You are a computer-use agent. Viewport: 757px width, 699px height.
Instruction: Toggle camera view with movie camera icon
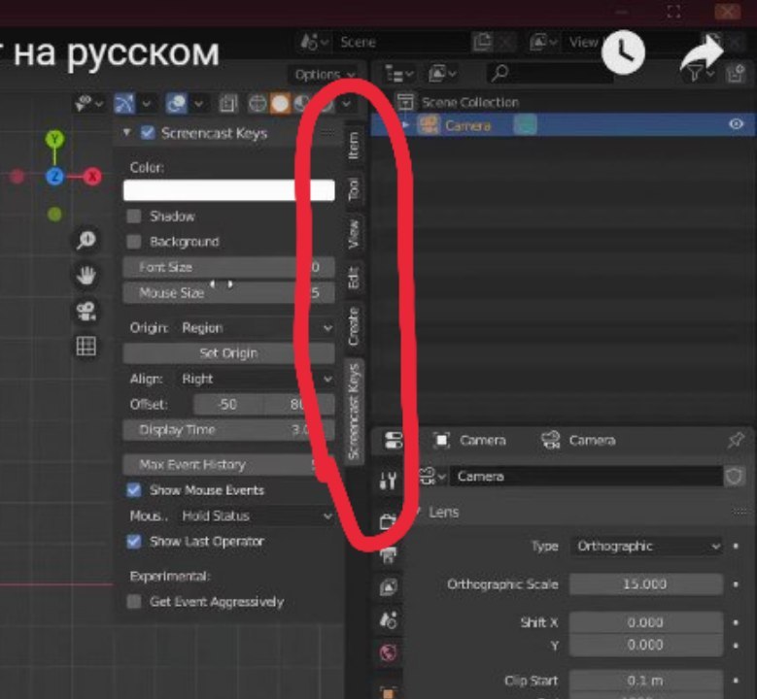(86, 311)
